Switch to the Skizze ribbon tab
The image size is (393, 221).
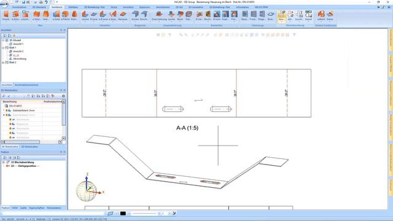[114, 7]
